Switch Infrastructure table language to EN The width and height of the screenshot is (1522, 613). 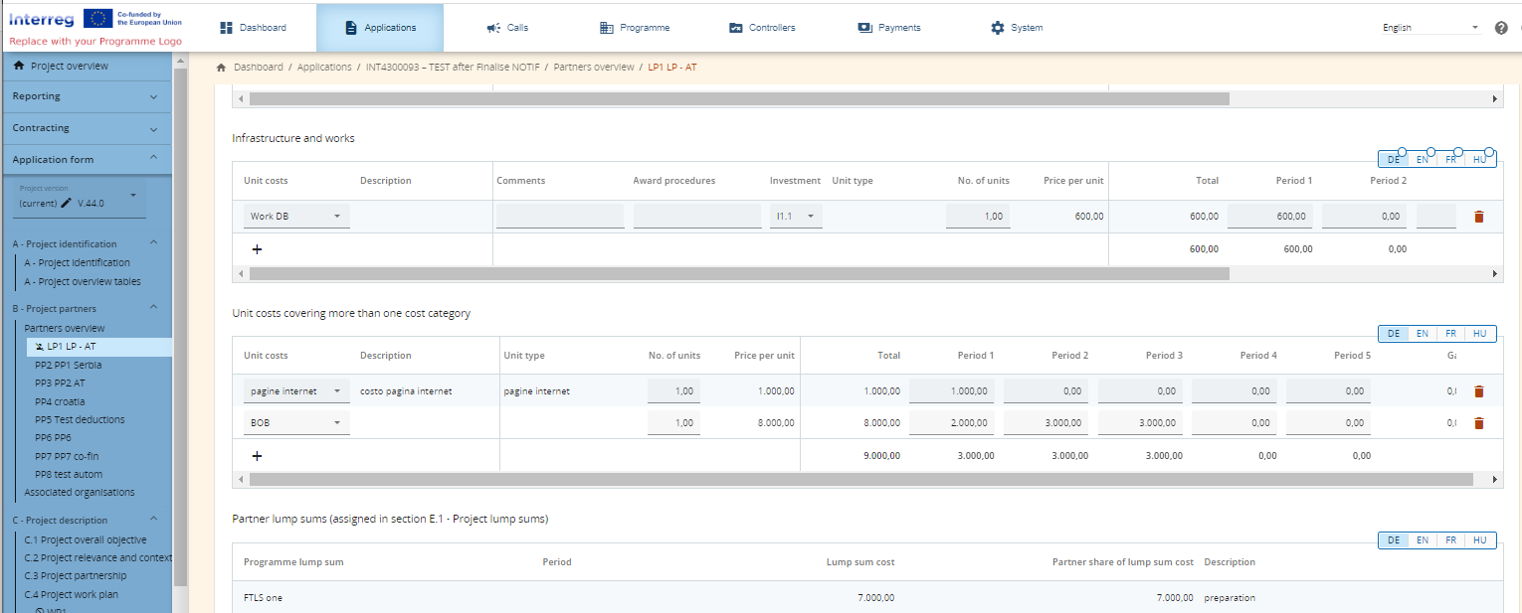(1423, 159)
